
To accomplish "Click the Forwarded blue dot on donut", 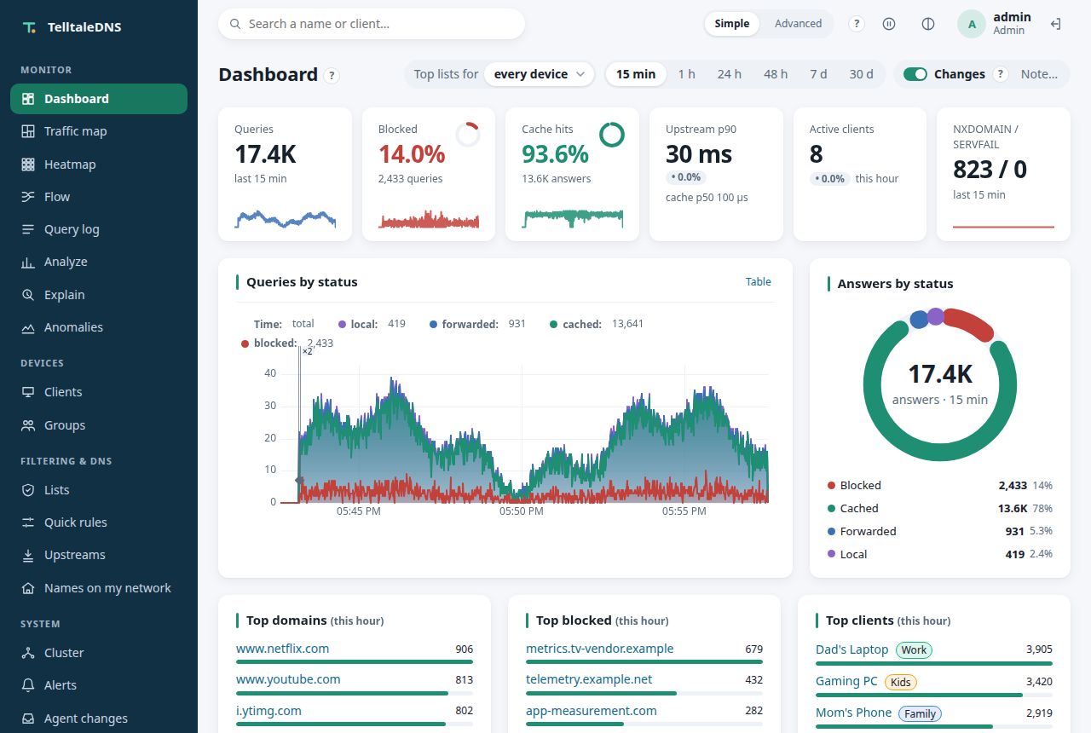I will click(x=919, y=319).
